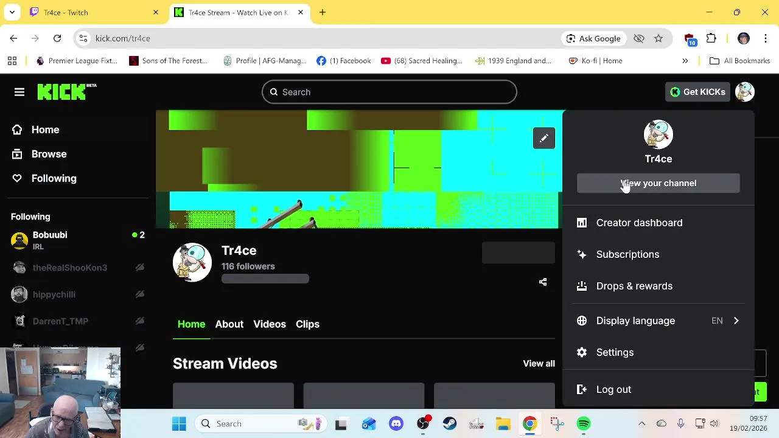Open Subscriptions from profile menu
Image resolution: width=779 pixels, height=438 pixels.
point(627,254)
